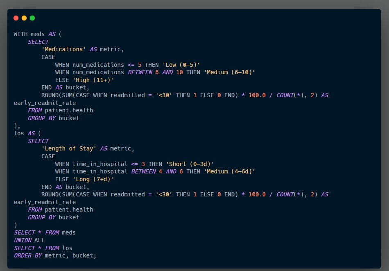Click 'meds' in the SELECT * FROM meds line
The width and height of the screenshot is (389, 271).
click(x=69, y=232)
